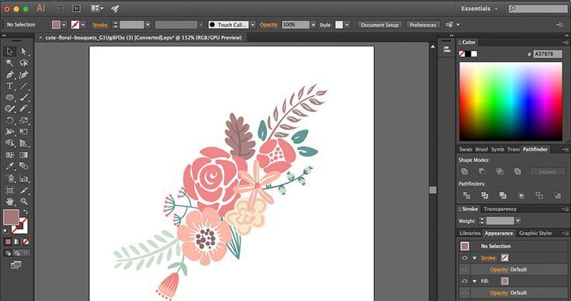Toggle visibility of the Fill attribute
Viewport: 571px width, 301px height.
click(465, 281)
